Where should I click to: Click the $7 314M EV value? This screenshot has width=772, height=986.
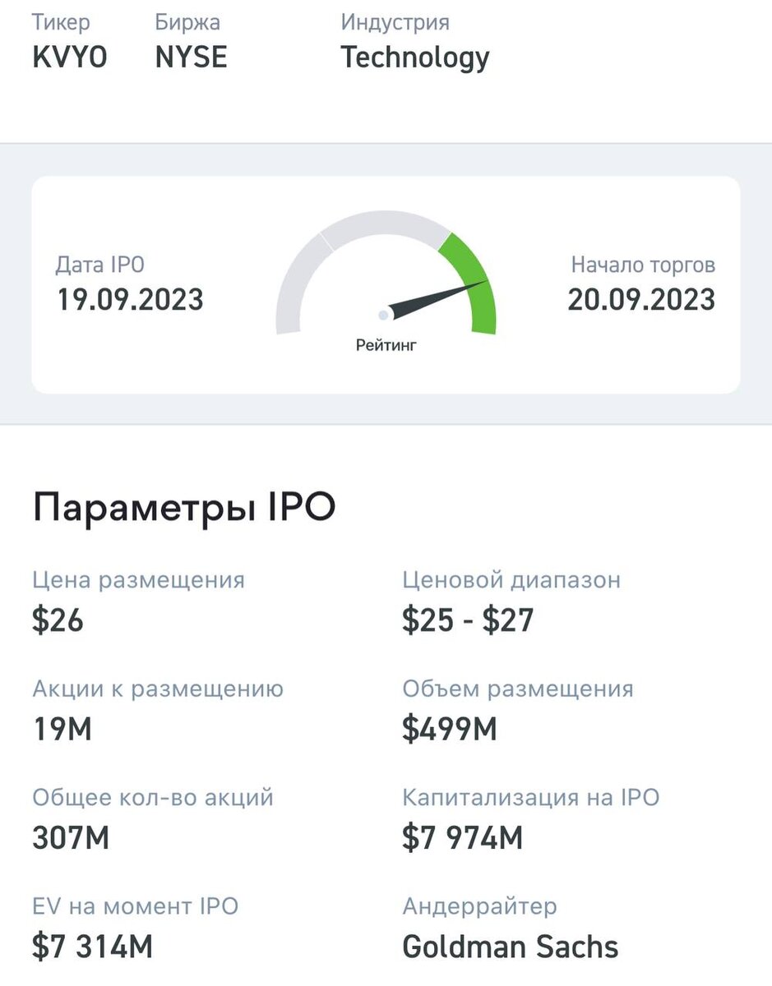(93, 947)
